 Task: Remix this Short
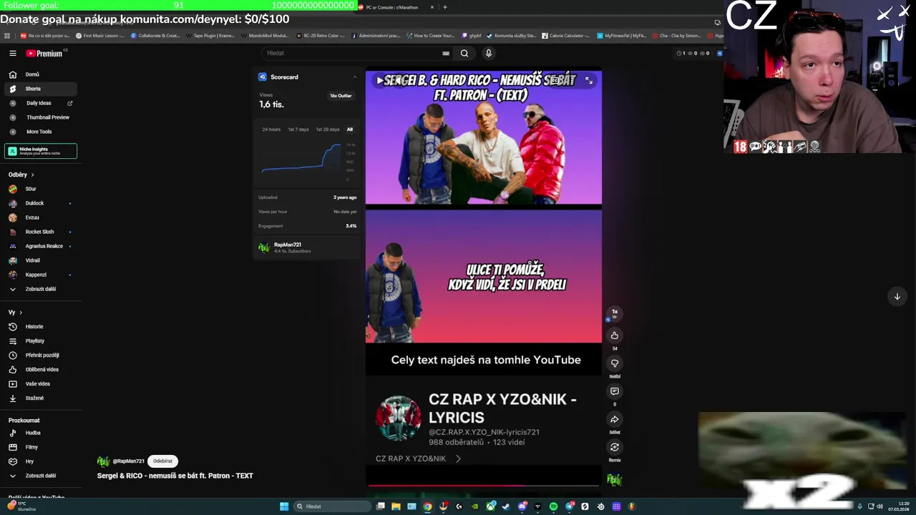tap(615, 448)
